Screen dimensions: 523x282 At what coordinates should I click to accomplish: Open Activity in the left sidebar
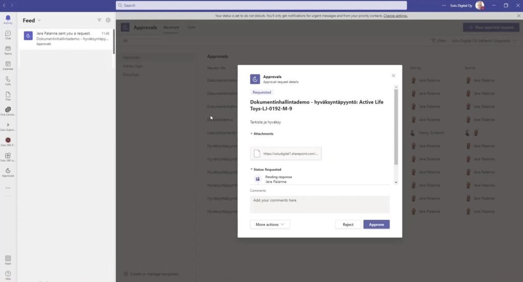(x=8, y=19)
